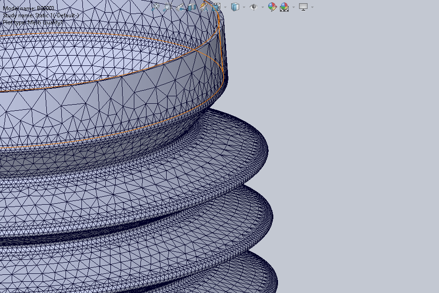This screenshot has height=293, width=439.
Task: Click the Display Style cube icon
Action: click(x=235, y=7)
